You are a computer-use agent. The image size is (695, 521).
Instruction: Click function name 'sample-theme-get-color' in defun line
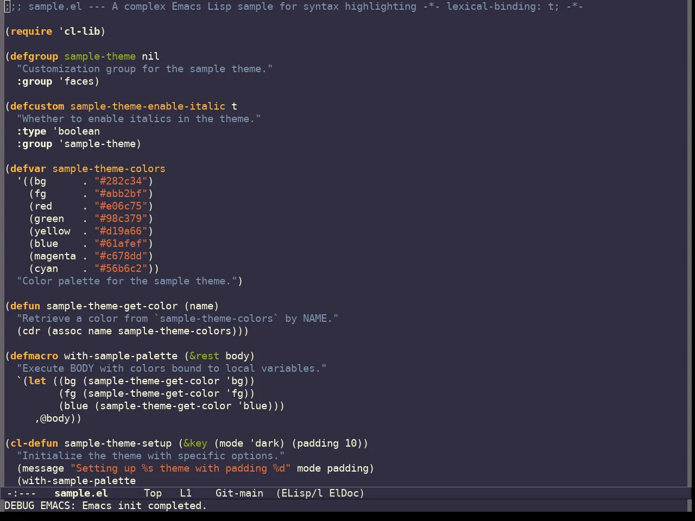112,306
